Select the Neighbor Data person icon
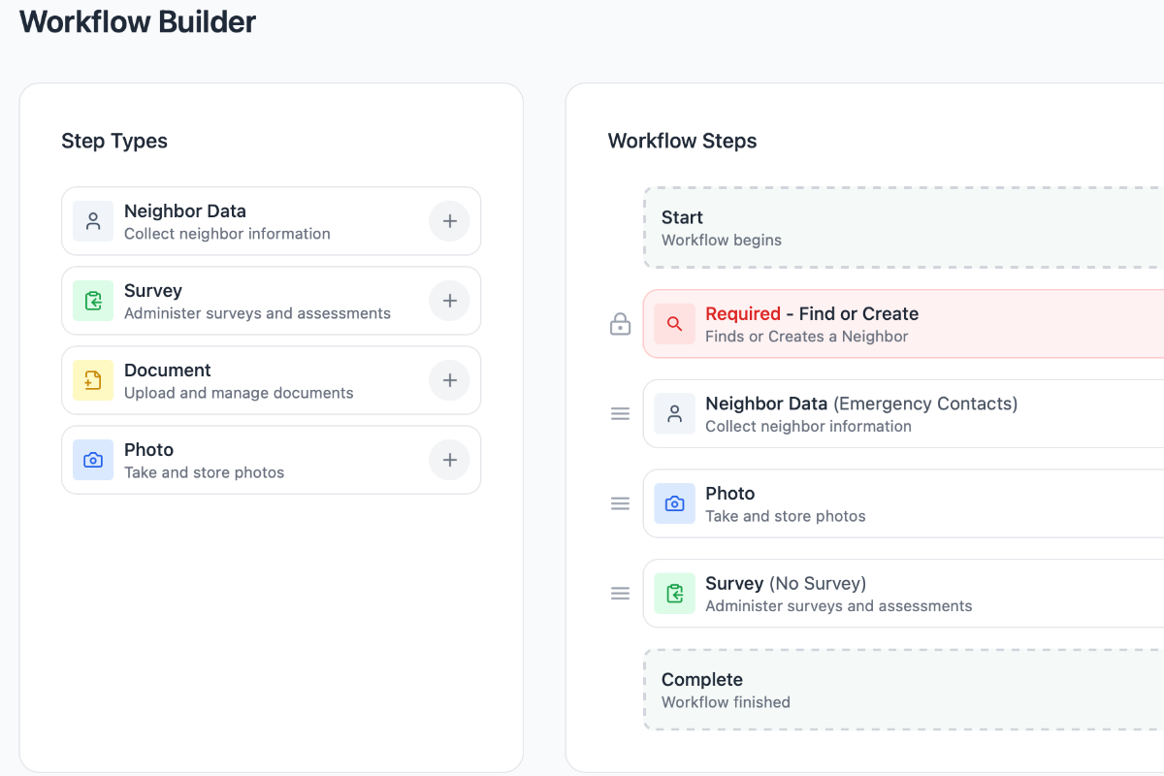This screenshot has height=776, width=1164. point(92,220)
